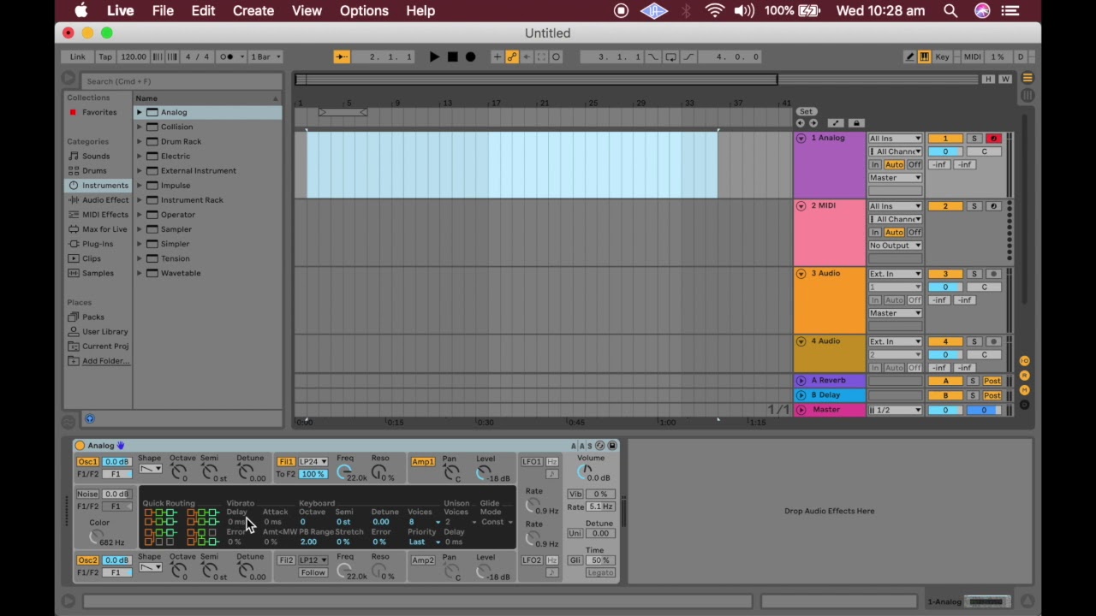
Task: Activate Draw Mode pencil icon
Action: 909,56
